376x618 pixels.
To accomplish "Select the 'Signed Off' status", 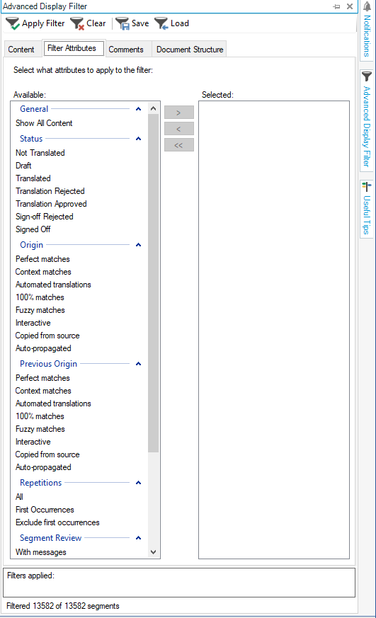I will (33, 229).
